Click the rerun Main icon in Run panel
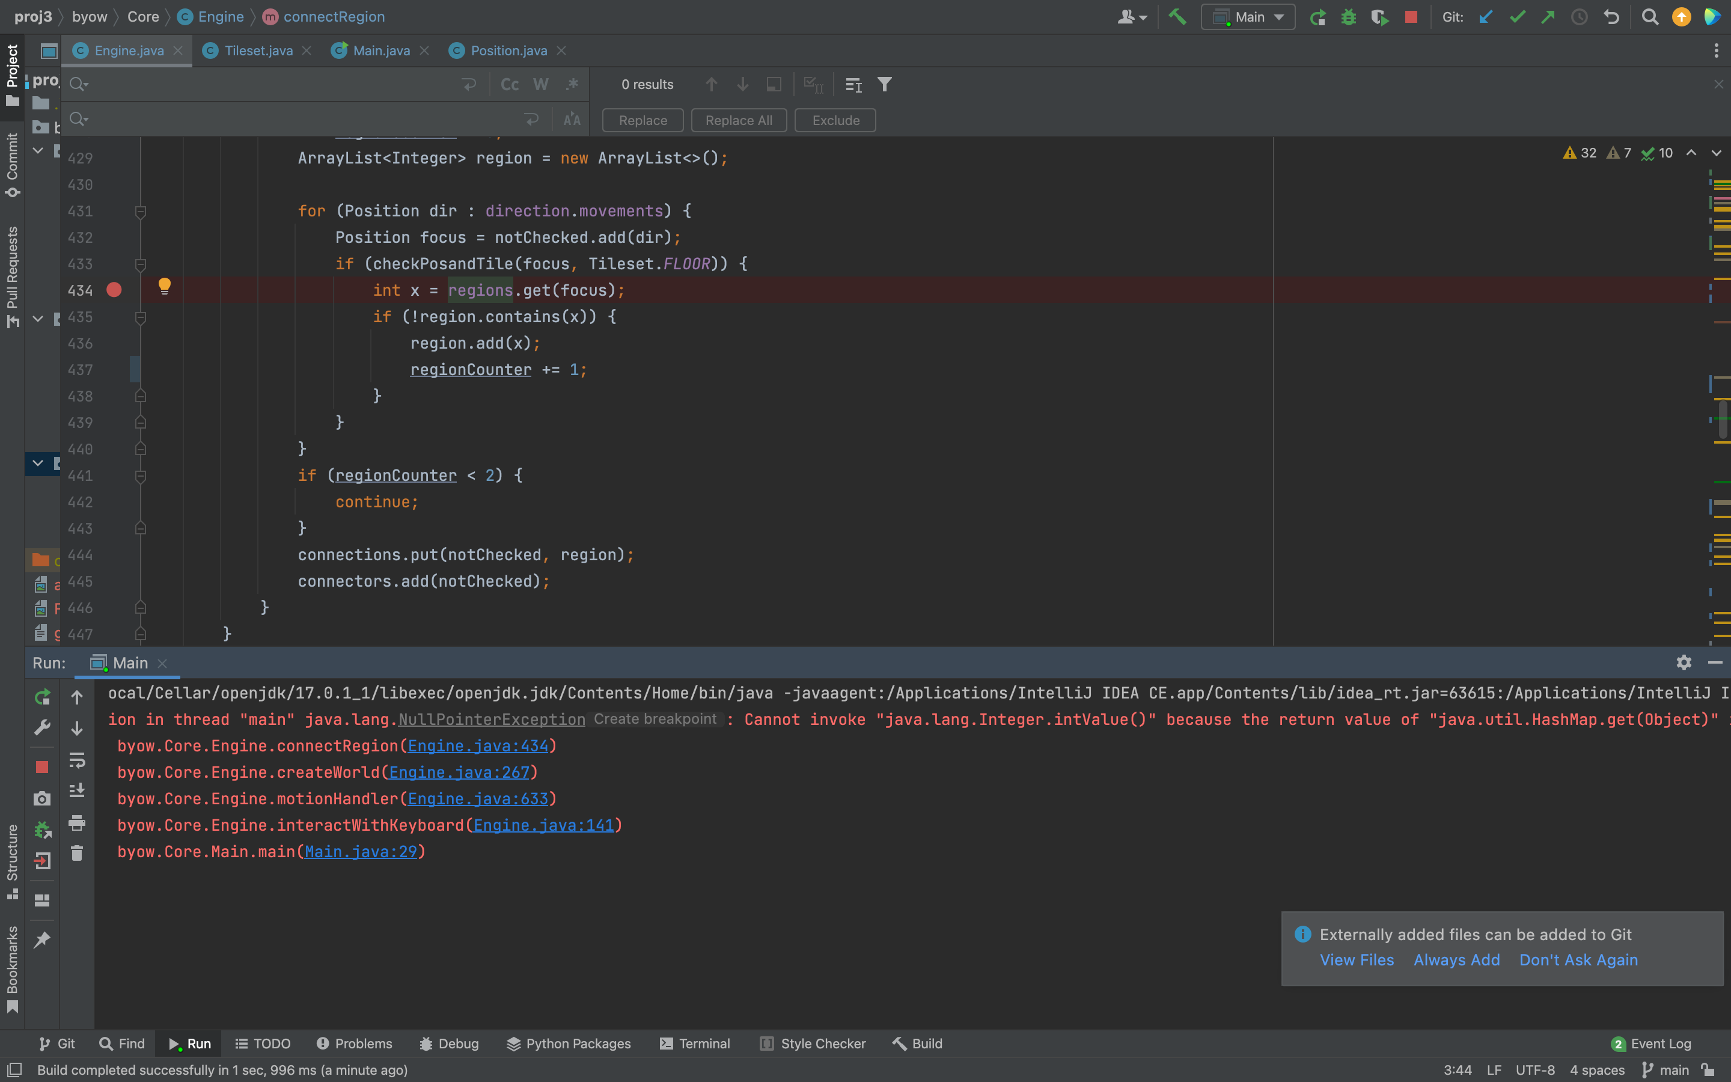The width and height of the screenshot is (1731, 1082). 42,697
